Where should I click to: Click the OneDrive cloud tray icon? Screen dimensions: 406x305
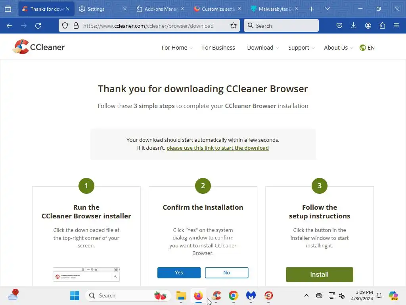click(319, 295)
